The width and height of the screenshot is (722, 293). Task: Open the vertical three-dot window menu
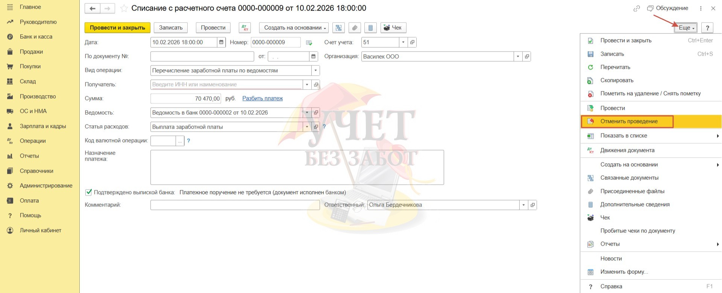click(x=701, y=8)
